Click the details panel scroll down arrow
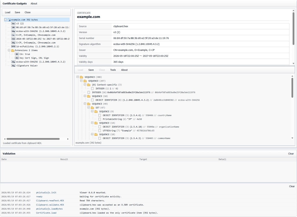The width and height of the screenshot is (297, 217). (x=294, y=64)
